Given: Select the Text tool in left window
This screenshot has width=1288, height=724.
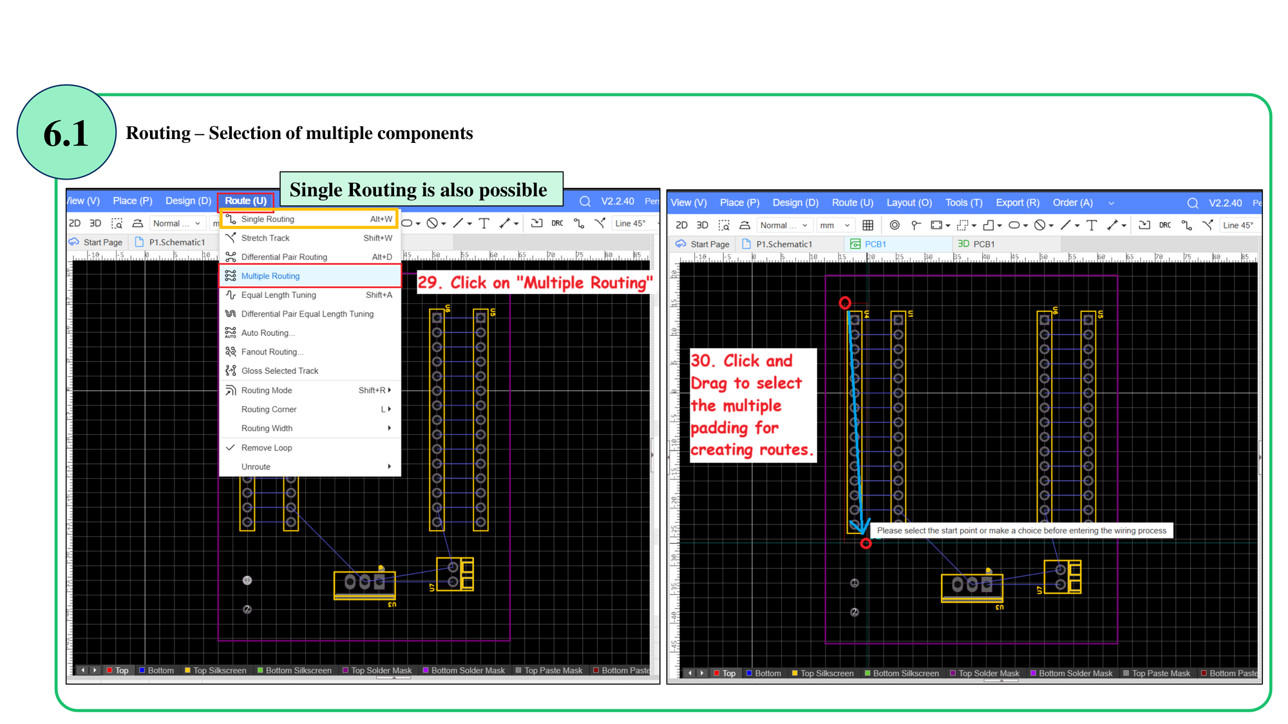Looking at the screenshot, I should (484, 223).
